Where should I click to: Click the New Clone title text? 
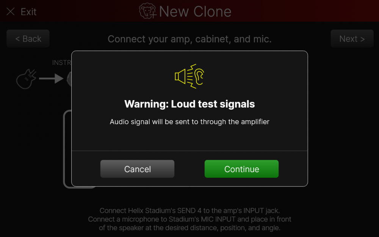click(x=195, y=11)
